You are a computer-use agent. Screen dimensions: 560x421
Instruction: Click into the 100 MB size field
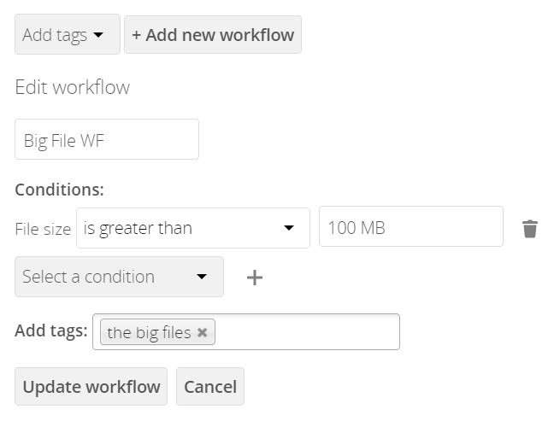(411, 226)
